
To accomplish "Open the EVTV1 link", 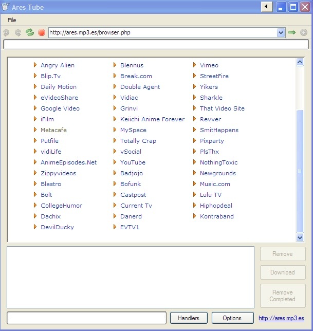I will (130, 227).
